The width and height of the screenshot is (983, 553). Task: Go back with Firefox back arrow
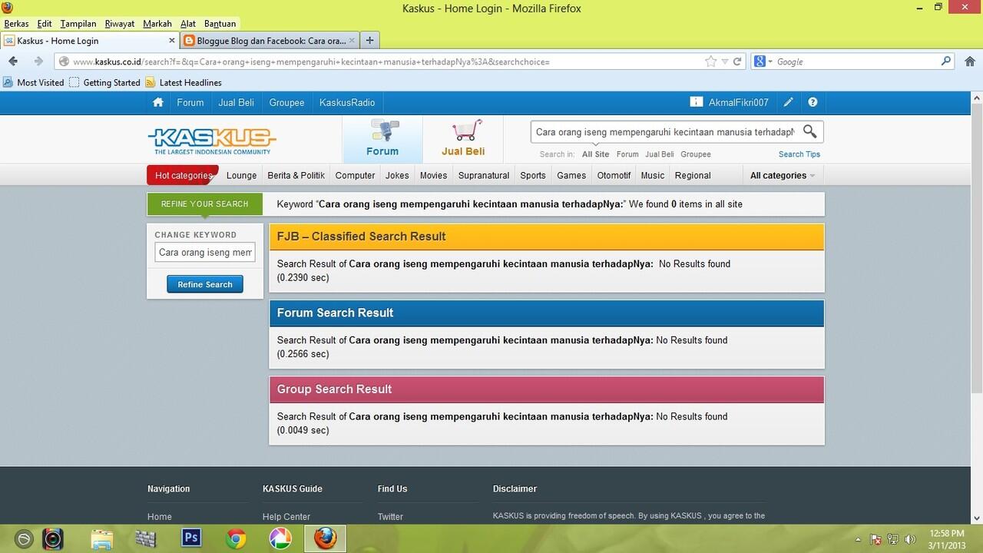[x=13, y=61]
